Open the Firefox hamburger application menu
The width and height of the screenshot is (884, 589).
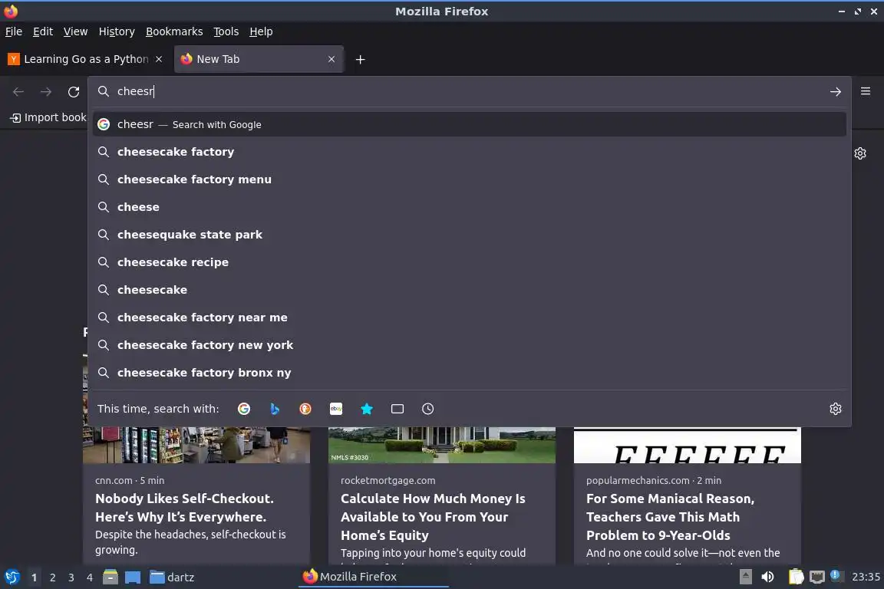866,91
